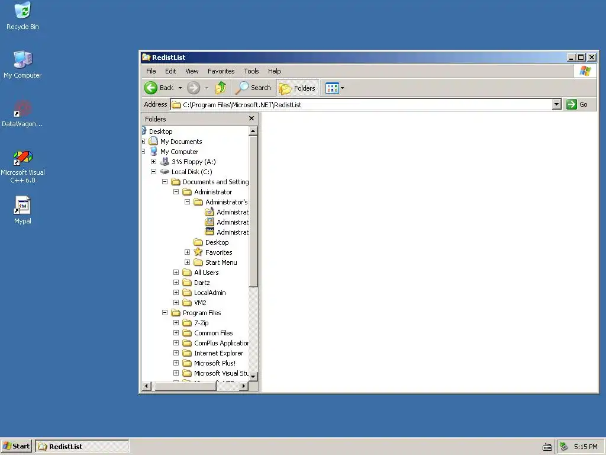Collapse Documents and Settings node

click(165, 182)
